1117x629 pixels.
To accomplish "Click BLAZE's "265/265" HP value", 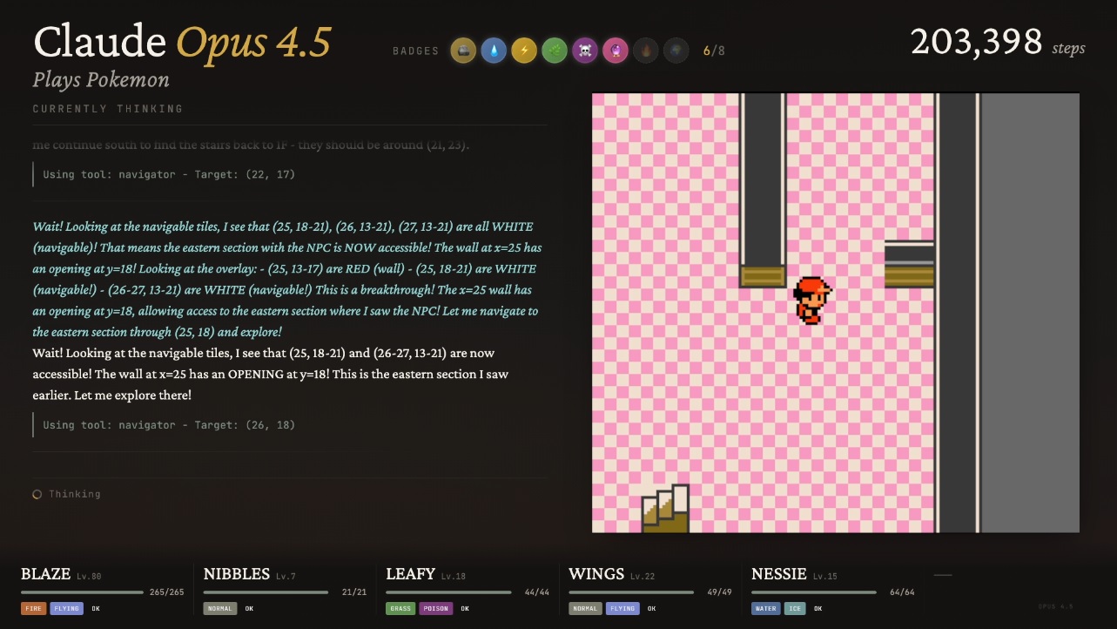I will point(167,592).
